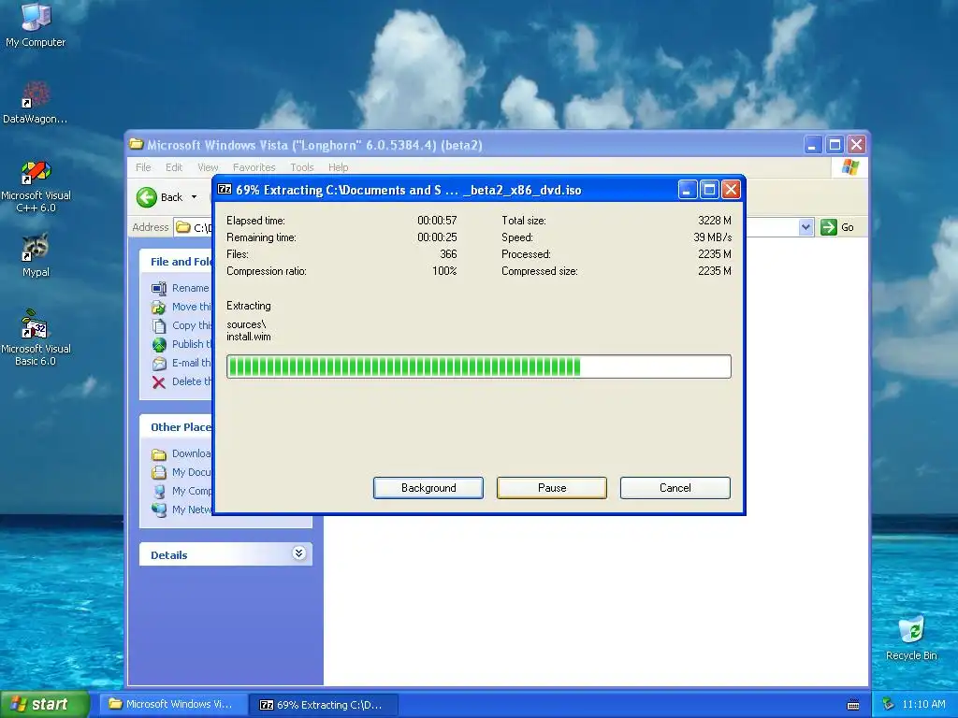Open the Edit menu in Explorer
The height and width of the screenshot is (718, 958).
click(x=173, y=167)
